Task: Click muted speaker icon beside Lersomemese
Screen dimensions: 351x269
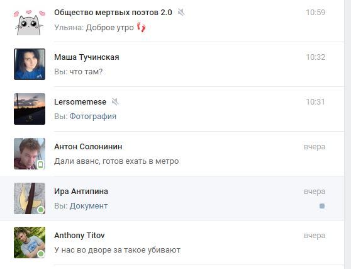Action: [115, 102]
